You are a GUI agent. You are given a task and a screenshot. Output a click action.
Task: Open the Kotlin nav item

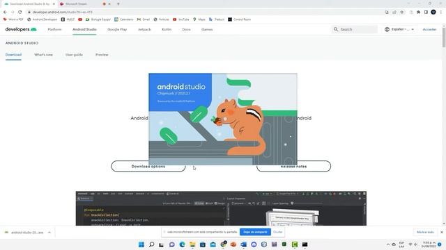point(167,29)
